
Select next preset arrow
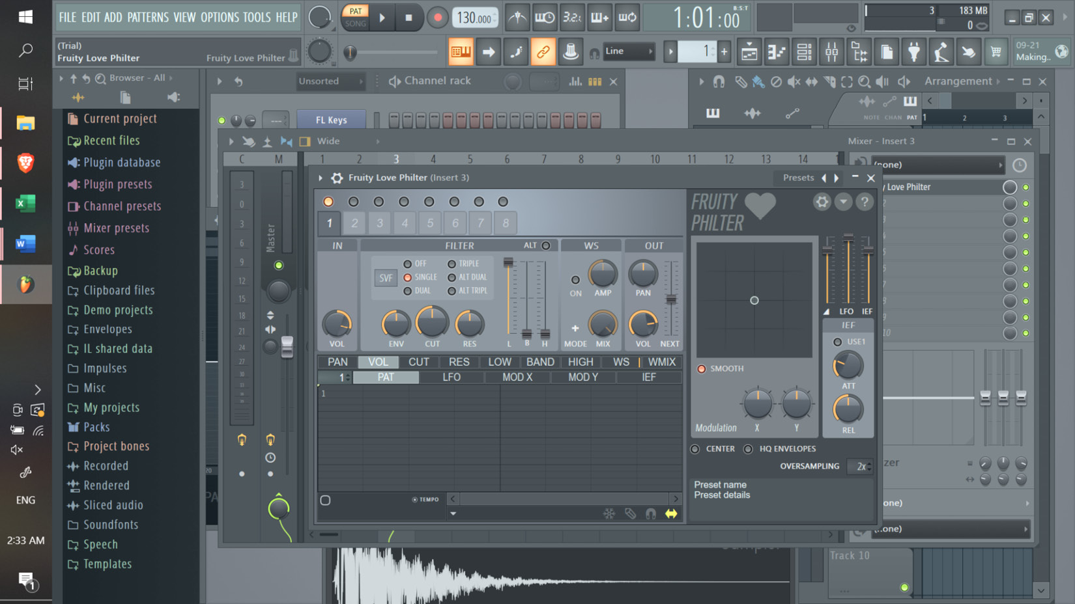tap(837, 178)
